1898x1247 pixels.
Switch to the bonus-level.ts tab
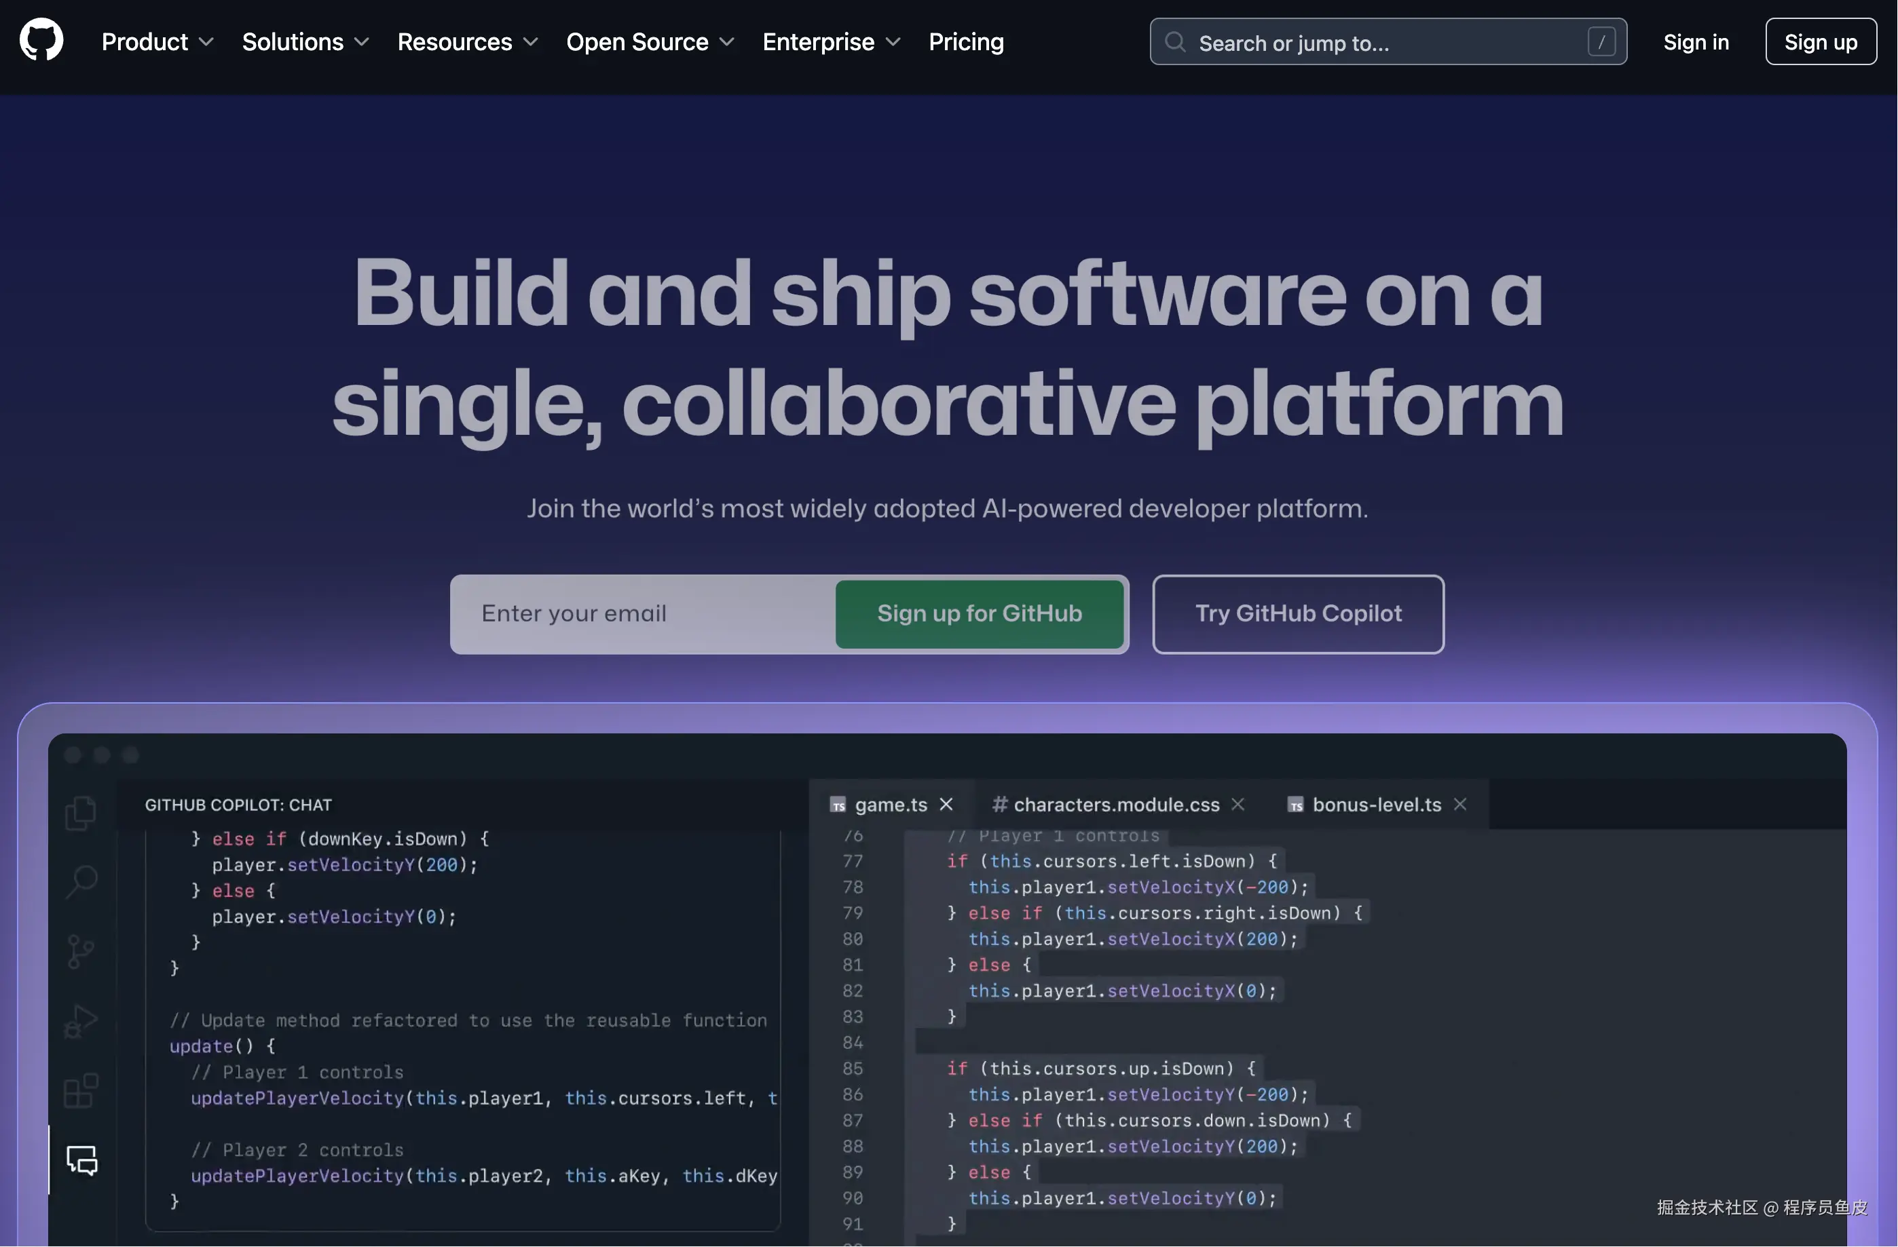point(1376,805)
